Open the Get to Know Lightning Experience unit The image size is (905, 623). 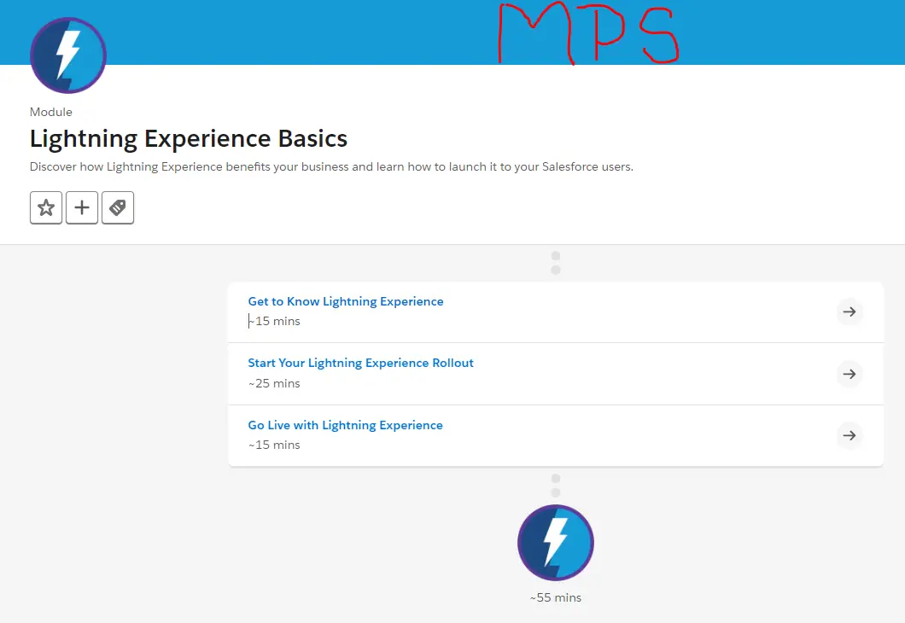pyautogui.click(x=345, y=300)
